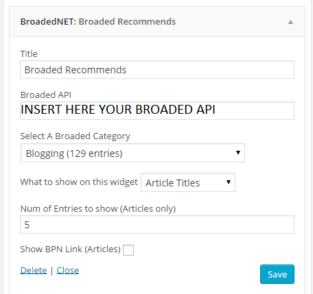Click the arrow beside Article Titles
The height and width of the screenshot is (294, 313).
[229, 182]
